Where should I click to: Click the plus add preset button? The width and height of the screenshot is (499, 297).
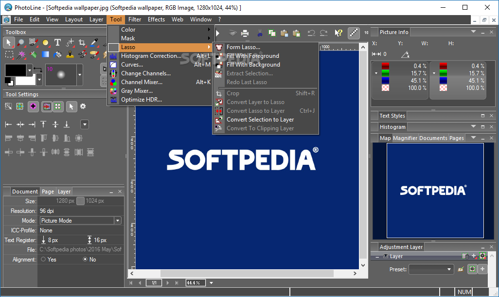click(x=482, y=269)
